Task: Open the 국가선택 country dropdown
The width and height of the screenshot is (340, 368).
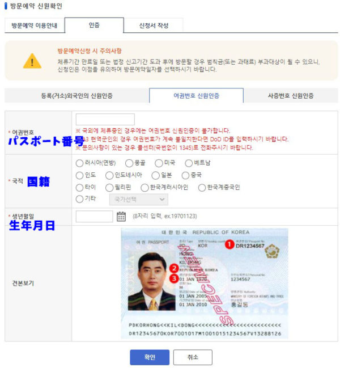Action: pyautogui.click(x=139, y=200)
